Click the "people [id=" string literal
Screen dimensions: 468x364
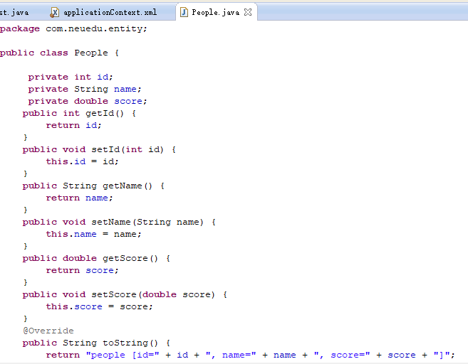pos(123,355)
